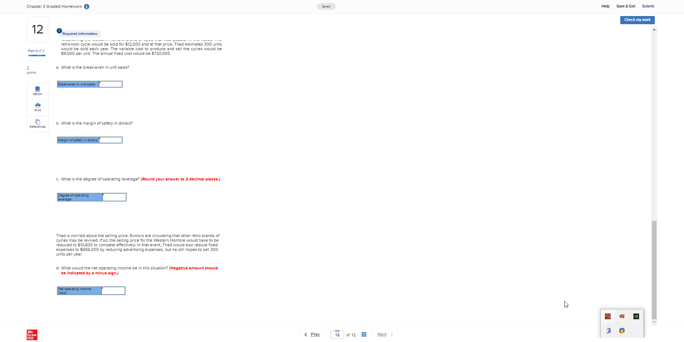The image size is (684, 342).
Task: Click the scrollbar down arrow
Action: click(654, 322)
